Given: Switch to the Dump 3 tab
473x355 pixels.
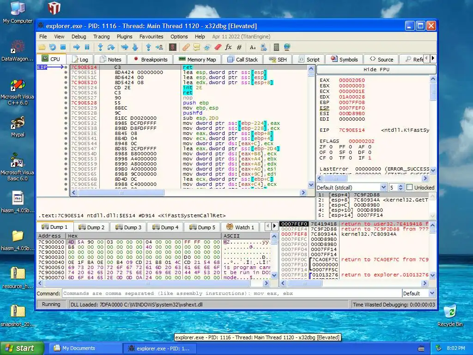Looking at the screenshot, I should (128, 227).
